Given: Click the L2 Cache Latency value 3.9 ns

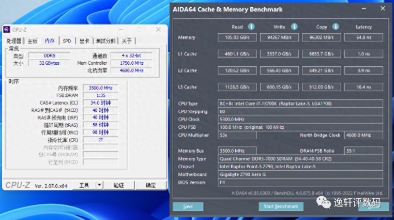Looking at the screenshot, I should point(363,70).
